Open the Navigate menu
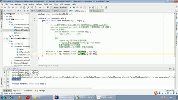178x100 pixels. pos(18,4)
